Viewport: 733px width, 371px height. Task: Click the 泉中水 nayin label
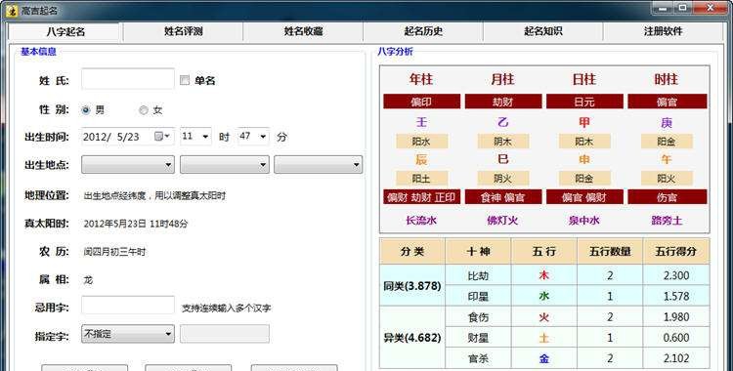click(584, 220)
